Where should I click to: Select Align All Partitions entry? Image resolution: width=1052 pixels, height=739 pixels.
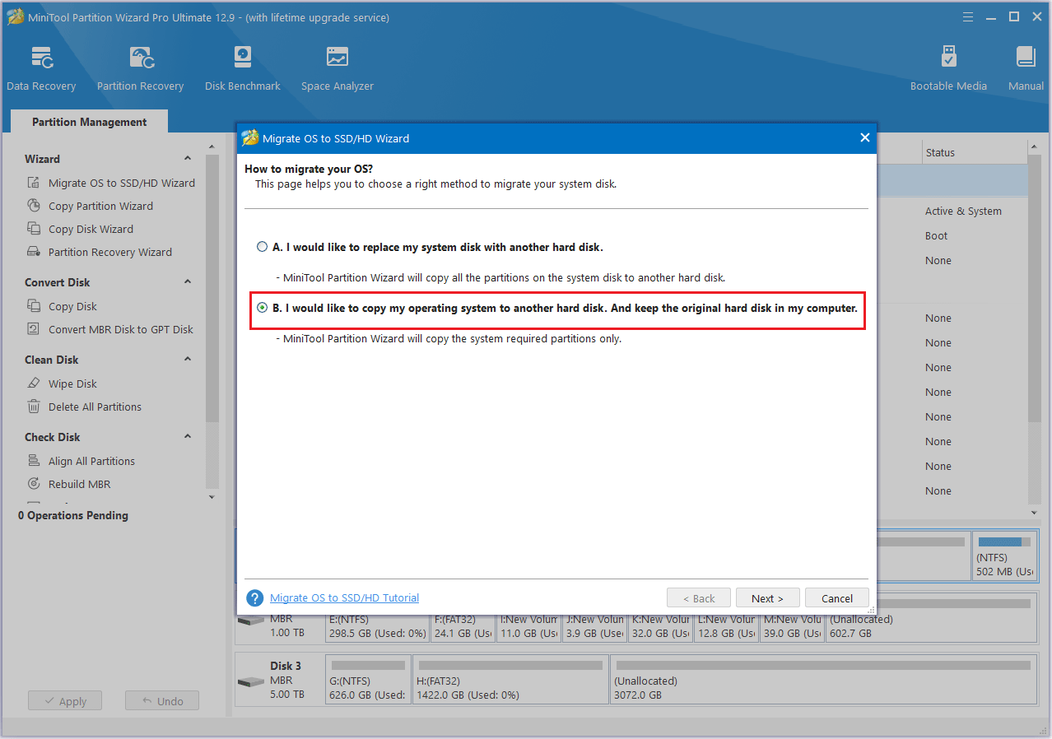point(91,461)
